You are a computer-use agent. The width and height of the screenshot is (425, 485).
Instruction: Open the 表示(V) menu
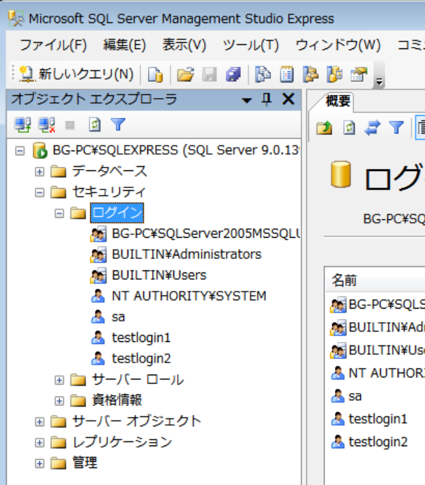click(184, 45)
